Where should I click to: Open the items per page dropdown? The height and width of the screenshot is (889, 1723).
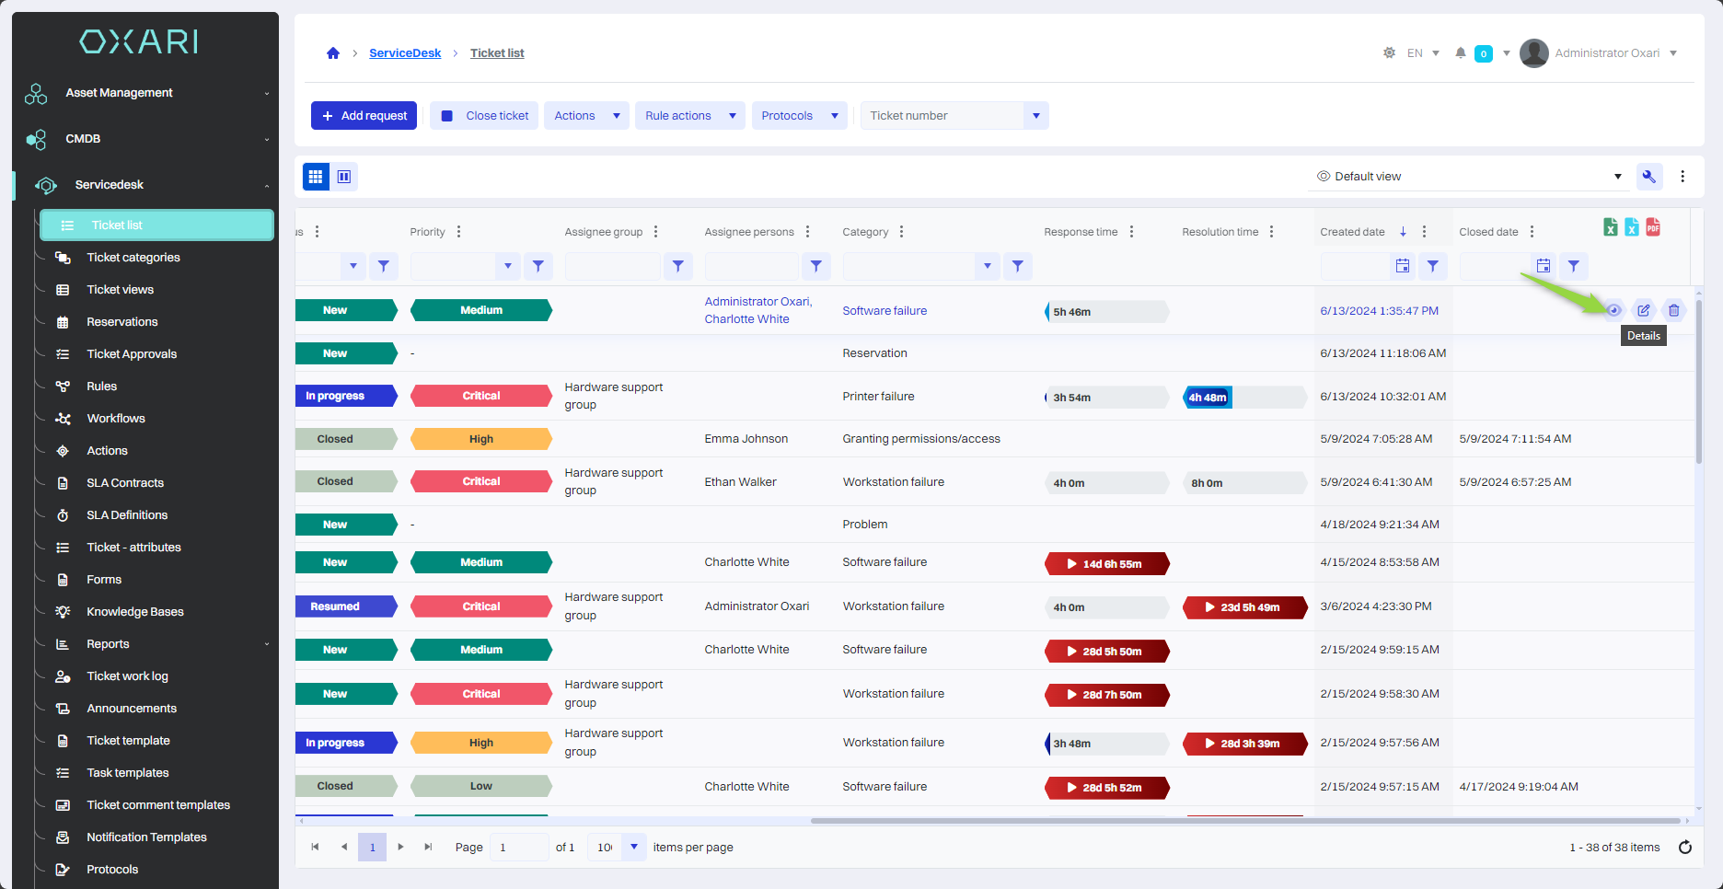[633, 848]
